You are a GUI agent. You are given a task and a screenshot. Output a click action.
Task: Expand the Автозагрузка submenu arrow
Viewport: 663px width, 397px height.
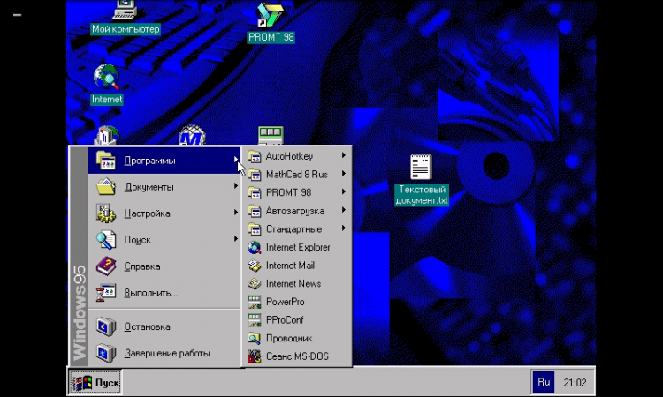(x=344, y=210)
